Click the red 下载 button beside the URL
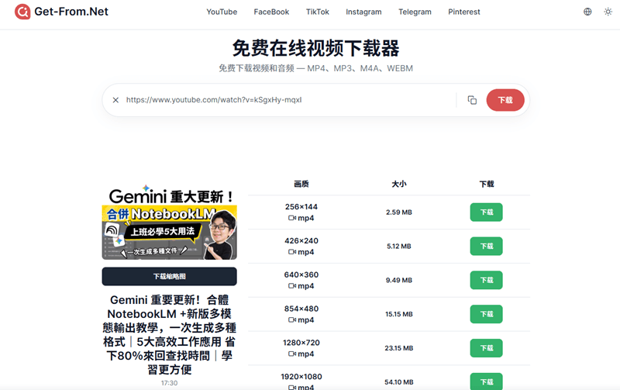 (505, 100)
